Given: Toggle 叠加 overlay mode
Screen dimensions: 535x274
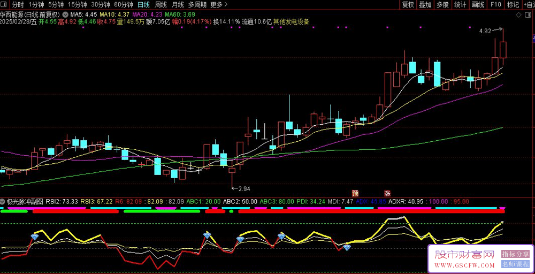Looking at the screenshot, I should click(x=425, y=5).
